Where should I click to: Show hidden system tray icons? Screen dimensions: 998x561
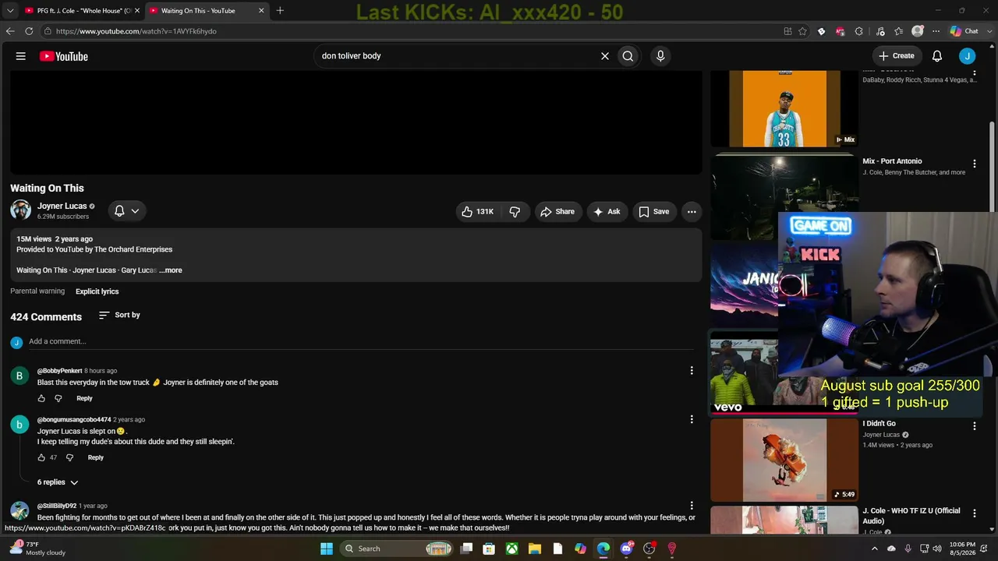[874, 549]
